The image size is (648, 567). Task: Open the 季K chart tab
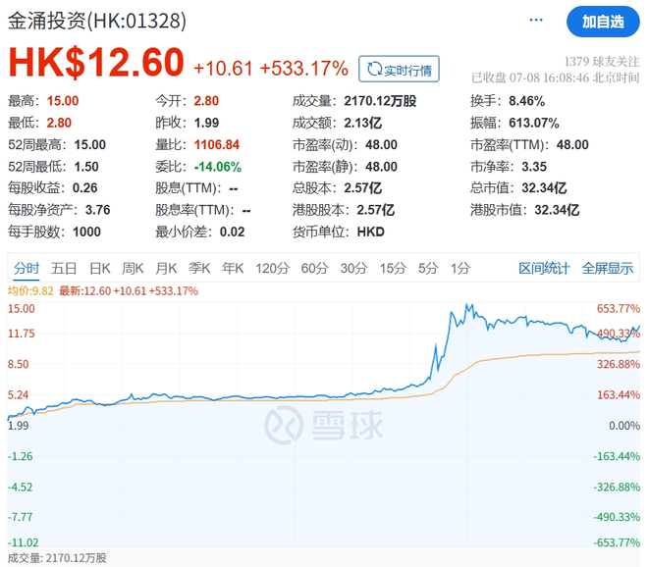(199, 269)
